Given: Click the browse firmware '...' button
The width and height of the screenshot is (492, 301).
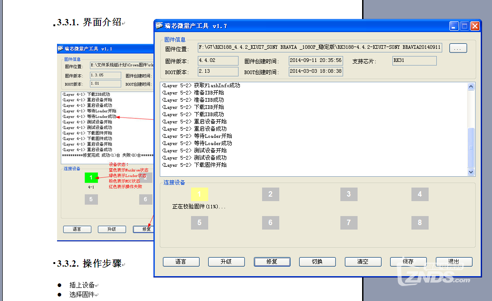Looking at the screenshot, I should pos(458,48).
